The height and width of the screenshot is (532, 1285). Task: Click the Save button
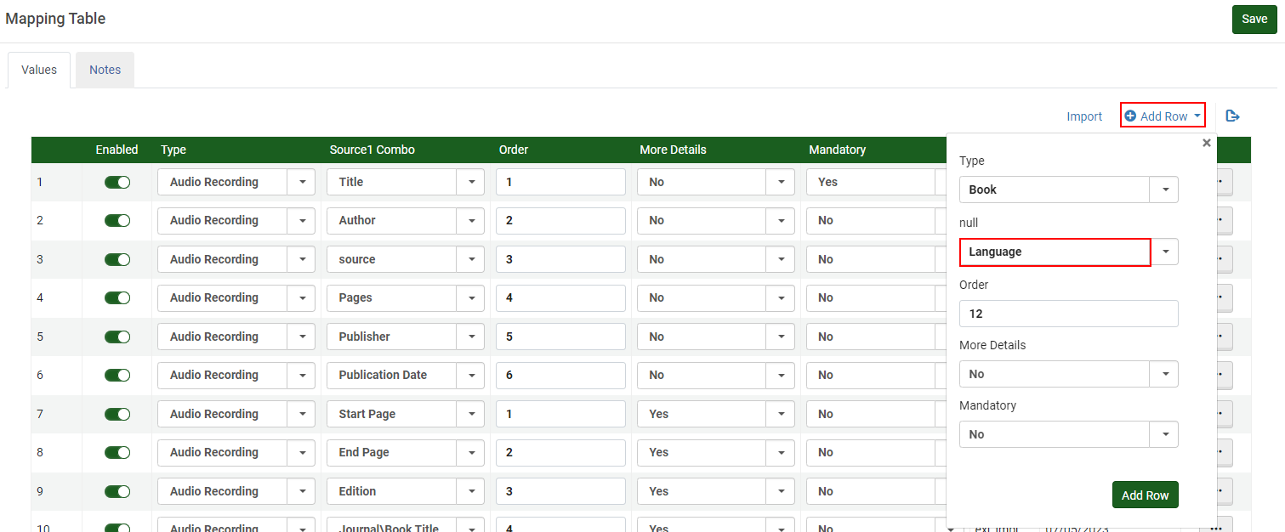tap(1254, 19)
